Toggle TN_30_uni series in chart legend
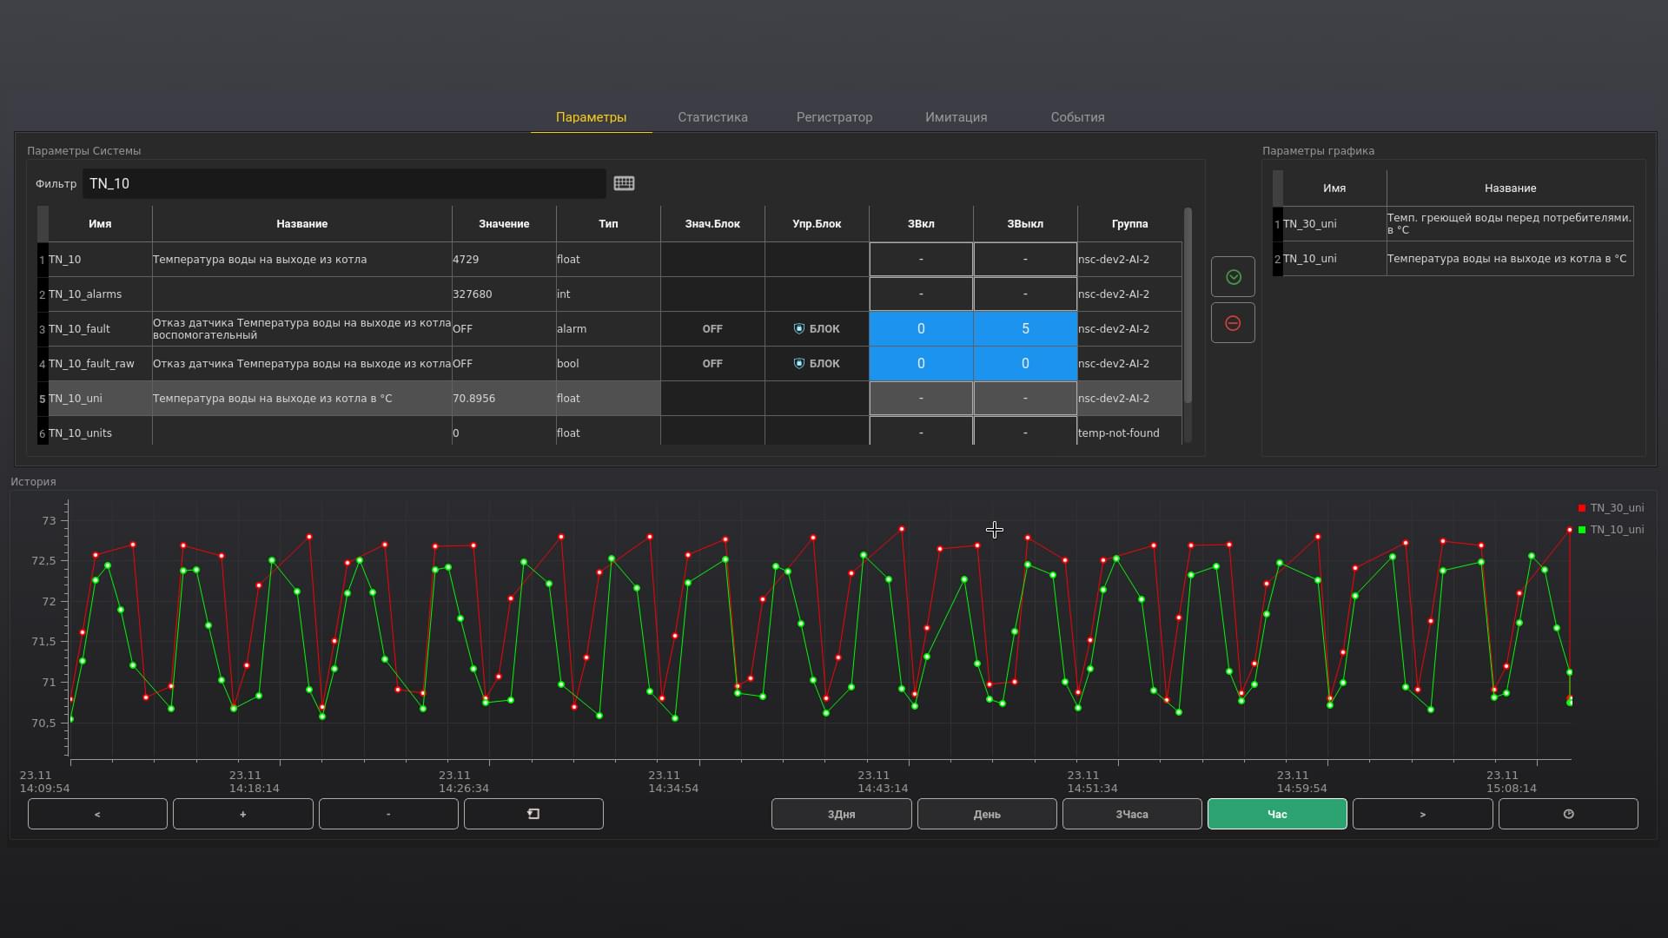Image resolution: width=1668 pixels, height=938 pixels. tap(1611, 508)
